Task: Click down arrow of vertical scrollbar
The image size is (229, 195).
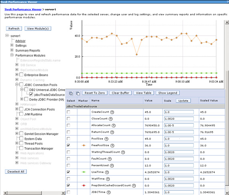Action: coord(227,193)
